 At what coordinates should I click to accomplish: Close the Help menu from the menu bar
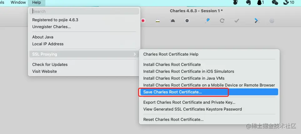click(37, 2)
